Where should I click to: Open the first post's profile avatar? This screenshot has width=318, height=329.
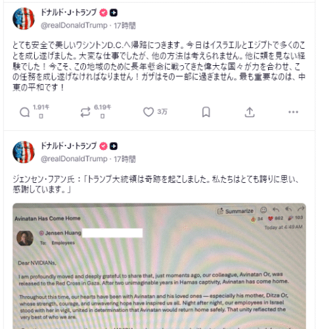point(24,18)
